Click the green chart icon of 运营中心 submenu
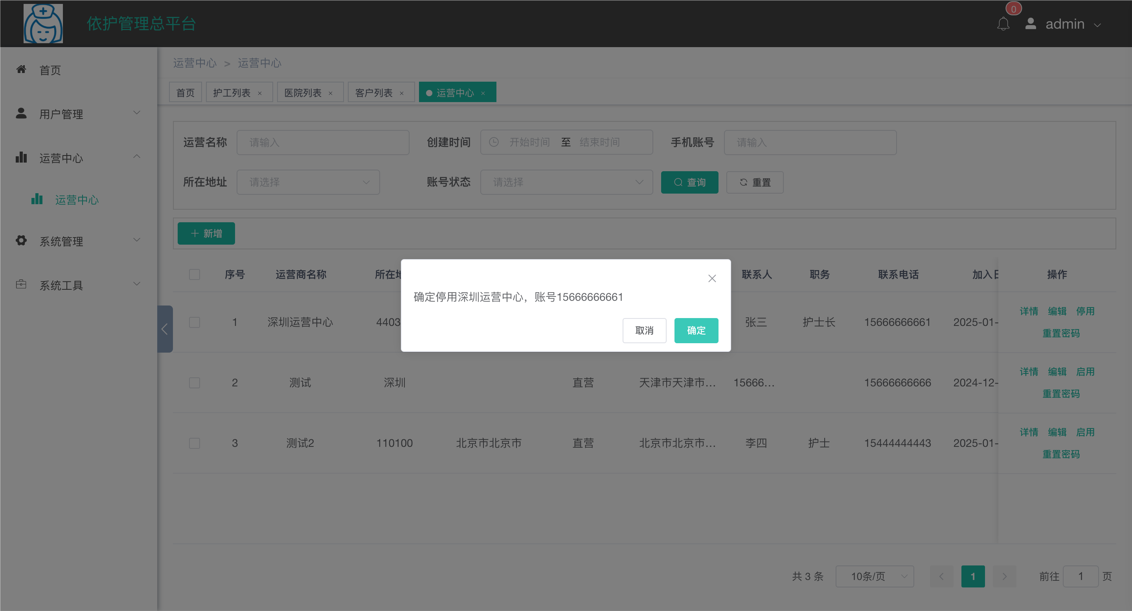Image resolution: width=1132 pixels, height=611 pixels. click(37, 199)
